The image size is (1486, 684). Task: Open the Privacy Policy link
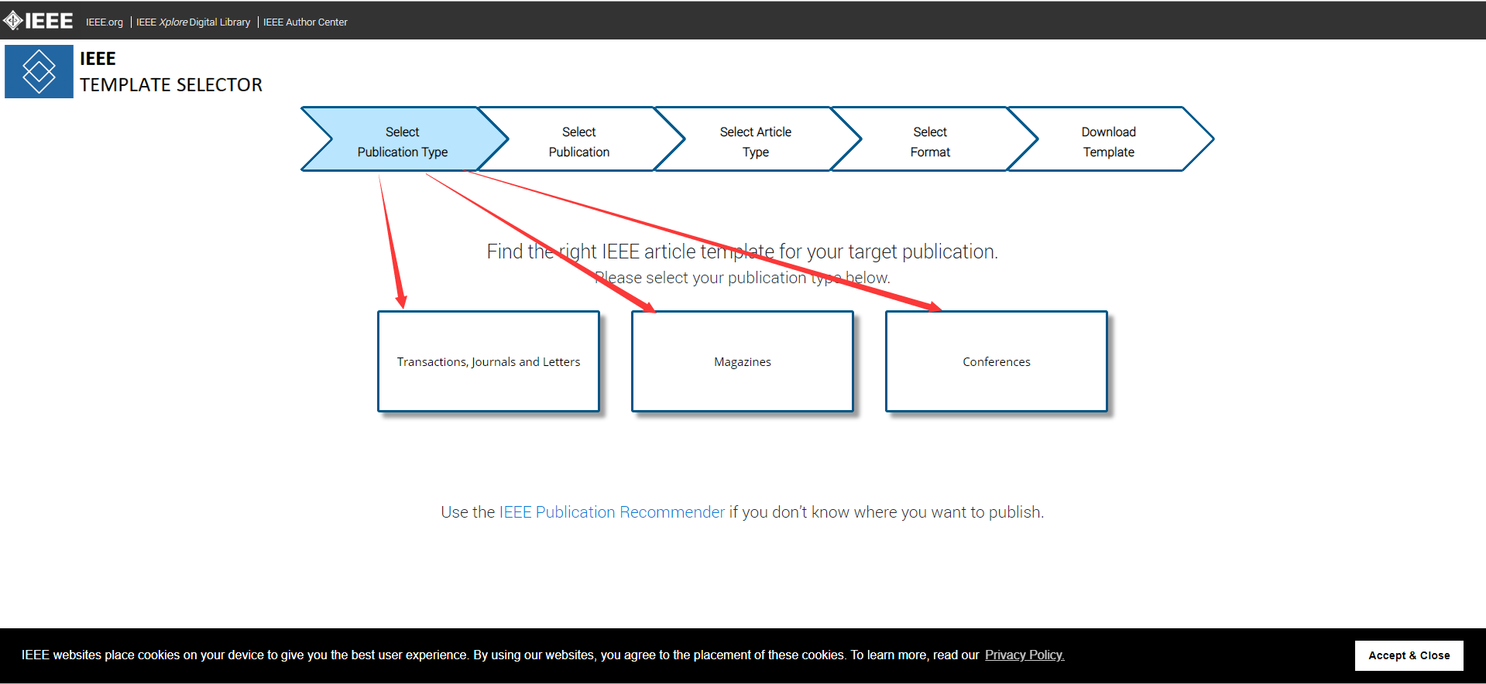point(1024,655)
